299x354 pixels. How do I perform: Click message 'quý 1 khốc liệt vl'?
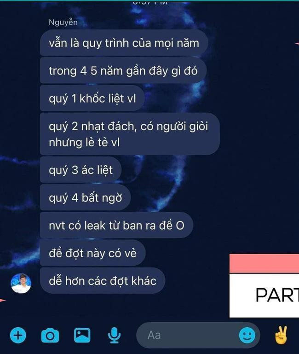click(92, 98)
